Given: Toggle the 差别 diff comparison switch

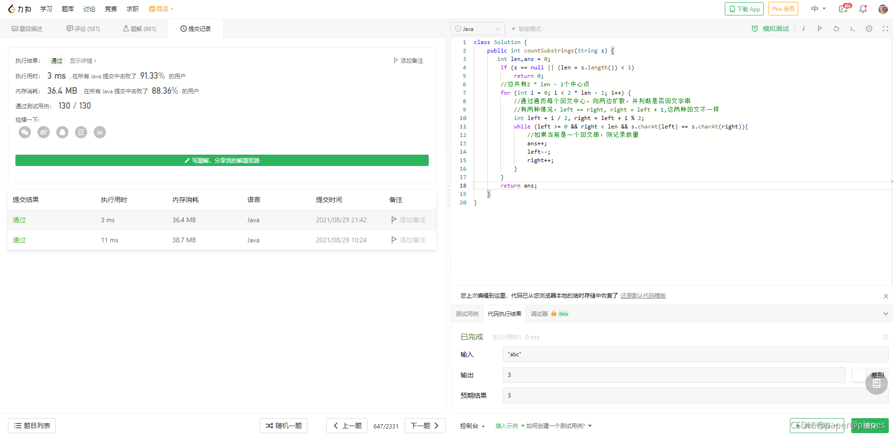Looking at the screenshot, I should point(859,375).
